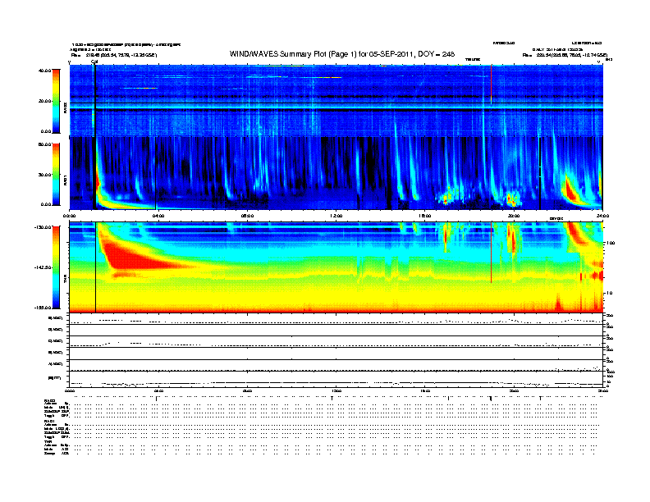The height and width of the screenshot is (502, 650).
Task: Click the RAD2 heading in the status table
Action: click(x=50, y=401)
